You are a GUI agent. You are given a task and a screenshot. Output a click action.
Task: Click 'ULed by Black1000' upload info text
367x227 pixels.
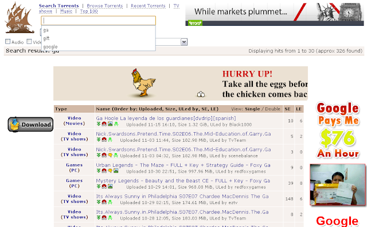(x=231, y=125)
